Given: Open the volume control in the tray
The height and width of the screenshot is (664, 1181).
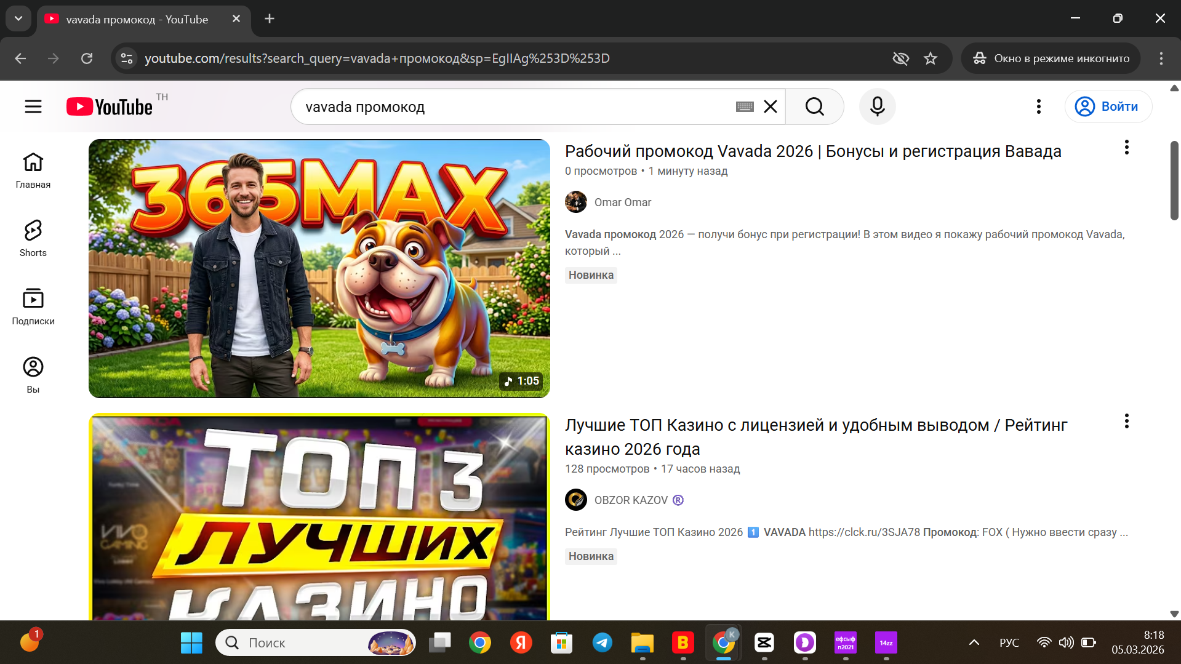Looking at the screenshot, I should [x=1067, y=643].
